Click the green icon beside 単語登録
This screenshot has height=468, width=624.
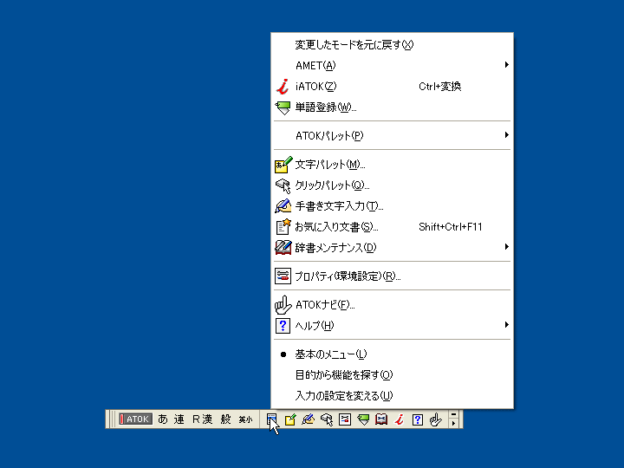283,107
